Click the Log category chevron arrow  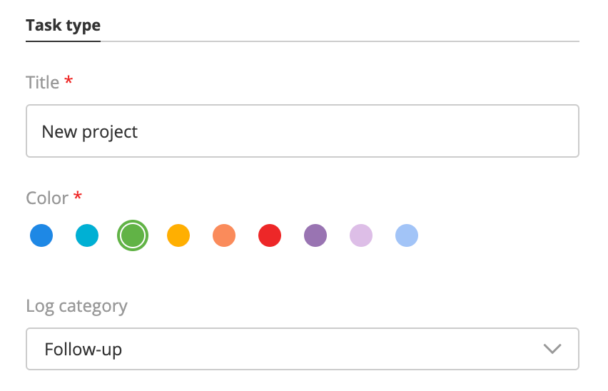point(552,349)
